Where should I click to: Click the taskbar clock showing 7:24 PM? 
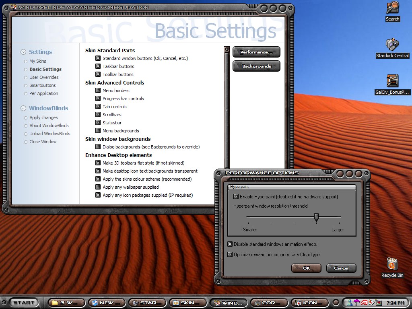coord(396,303)
